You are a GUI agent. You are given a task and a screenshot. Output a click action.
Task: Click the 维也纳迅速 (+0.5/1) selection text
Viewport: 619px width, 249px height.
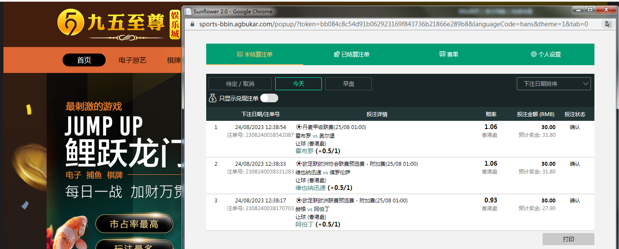[324, 188]
